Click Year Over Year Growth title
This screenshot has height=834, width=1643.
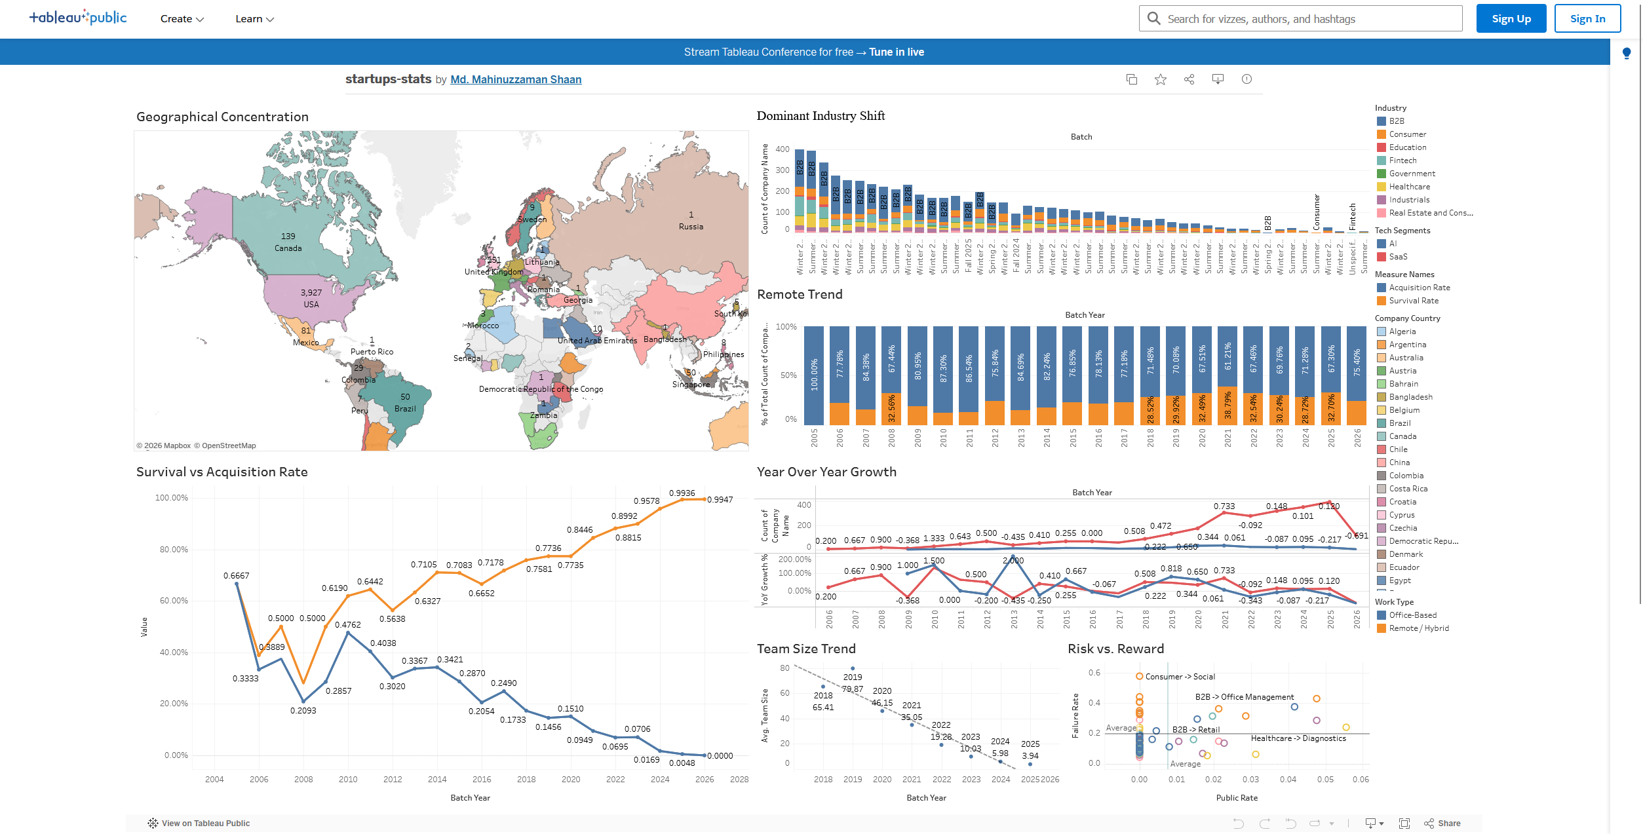pos(826,472)
